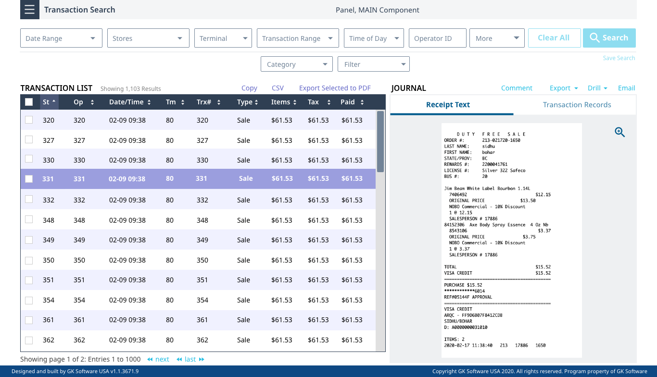657x377 pixels.
Task: Check the box for transaction 327
Action: pyautogui.click(x=29, y=140)
